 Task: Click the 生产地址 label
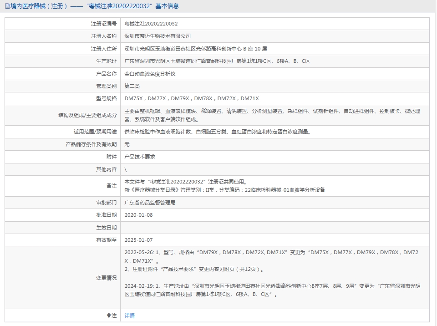(106, 61)
